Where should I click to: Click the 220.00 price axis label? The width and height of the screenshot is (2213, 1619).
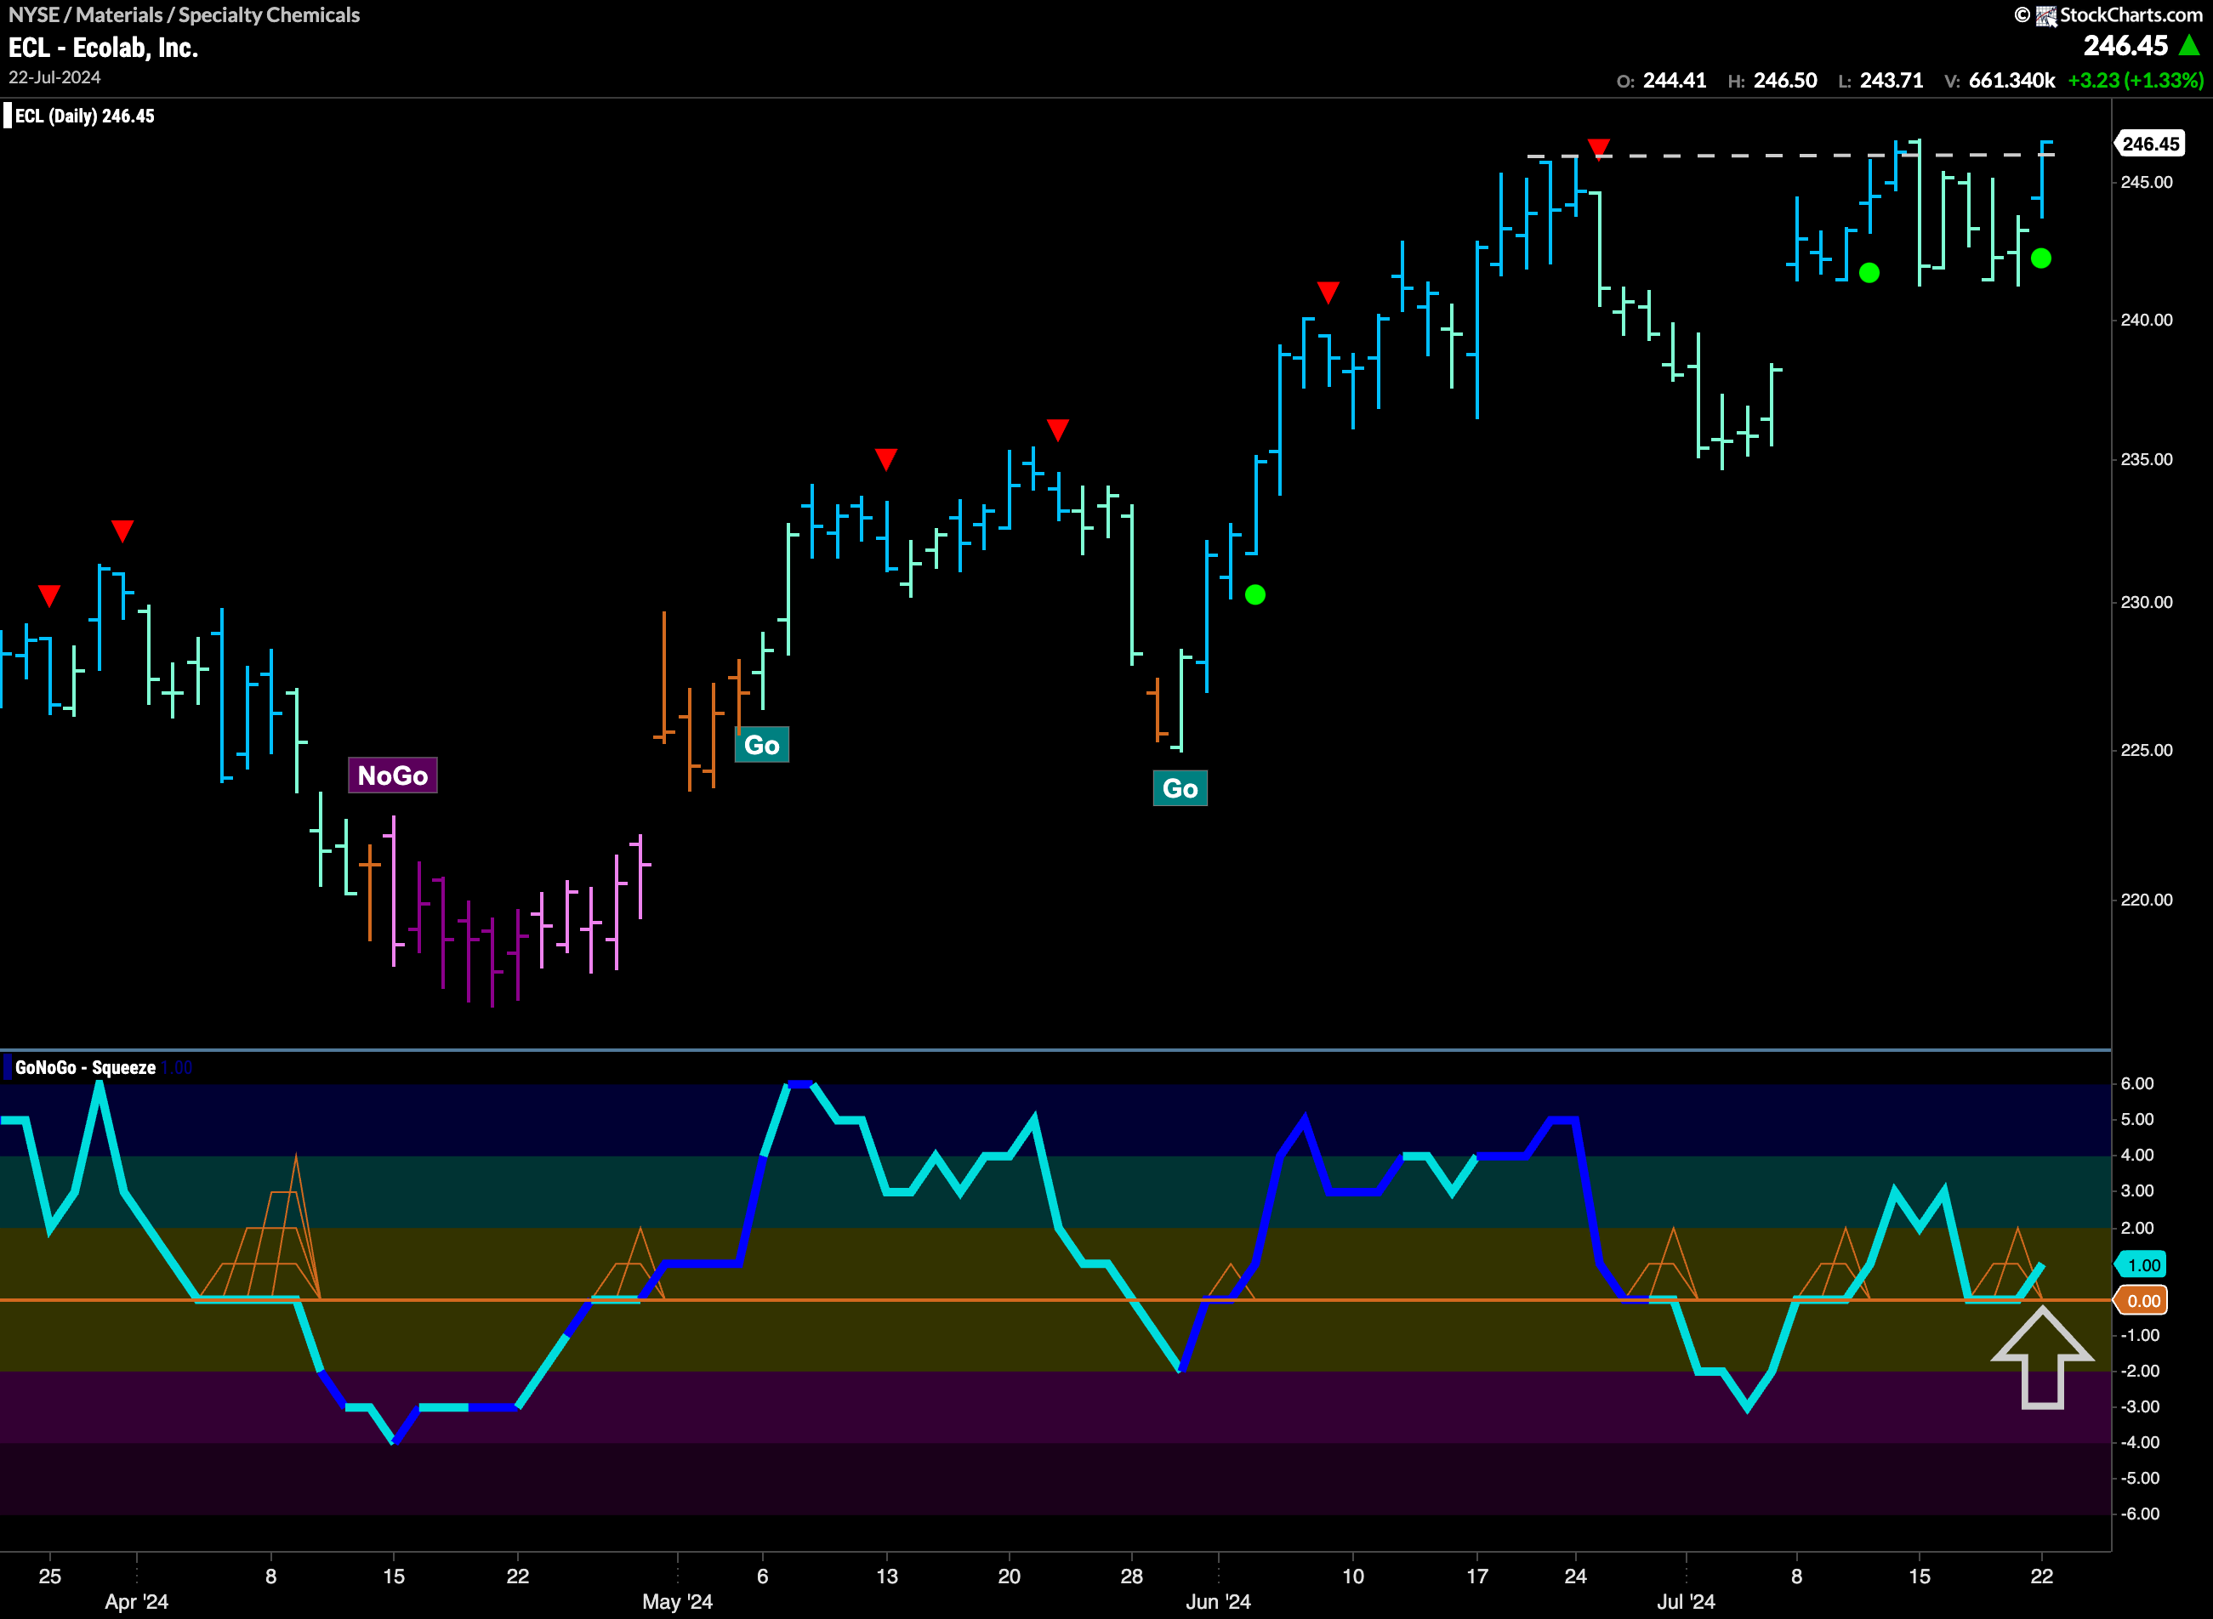pos(2147,900)
